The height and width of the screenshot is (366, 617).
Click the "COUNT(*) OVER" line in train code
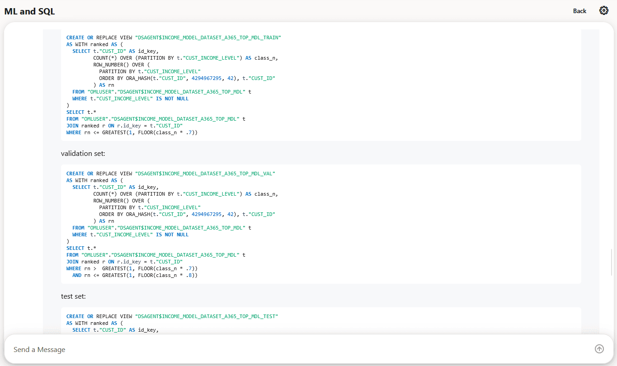(x=186, y=58)
